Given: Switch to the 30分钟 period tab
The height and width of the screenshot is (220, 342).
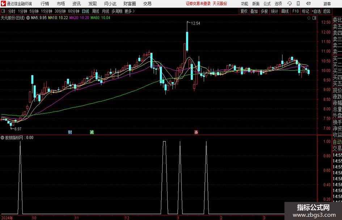Looking at the screenshot, I should (60, 11).
